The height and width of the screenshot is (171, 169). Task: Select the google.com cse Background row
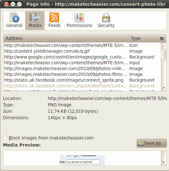tap(83, 57)
